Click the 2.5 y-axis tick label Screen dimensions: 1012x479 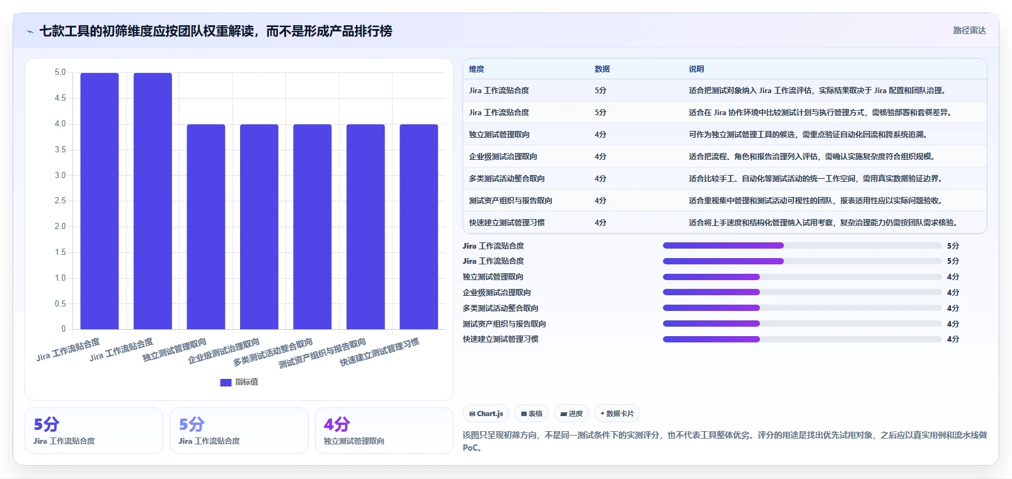tap(60, 201)
